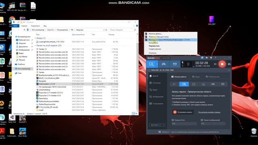Click the Explorer search Downloads field
Image resolution: width=258 pixels, height=145 pixels.
coord(123,30)
